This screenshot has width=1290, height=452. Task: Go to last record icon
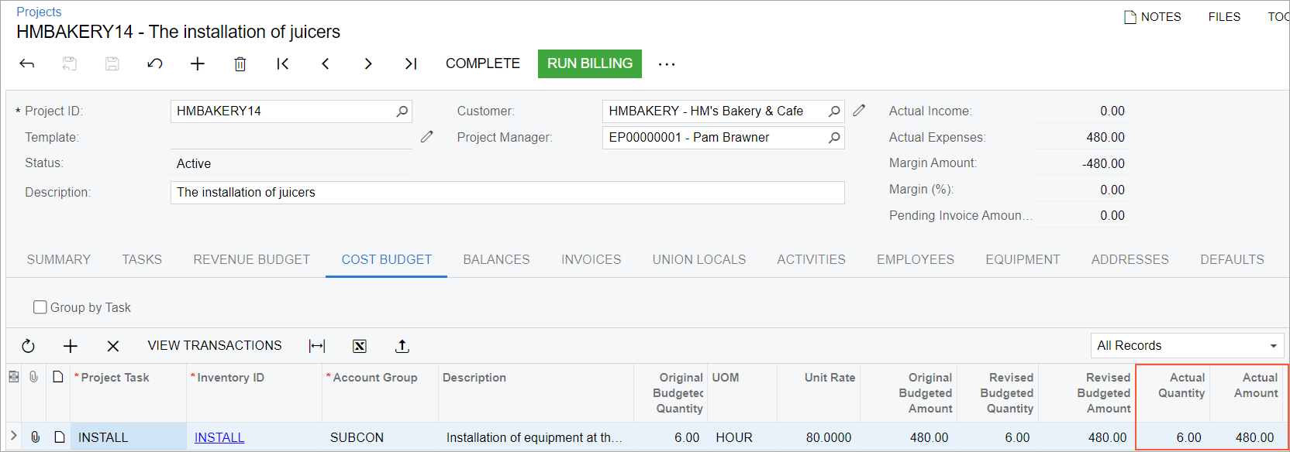tap(411, 63)
